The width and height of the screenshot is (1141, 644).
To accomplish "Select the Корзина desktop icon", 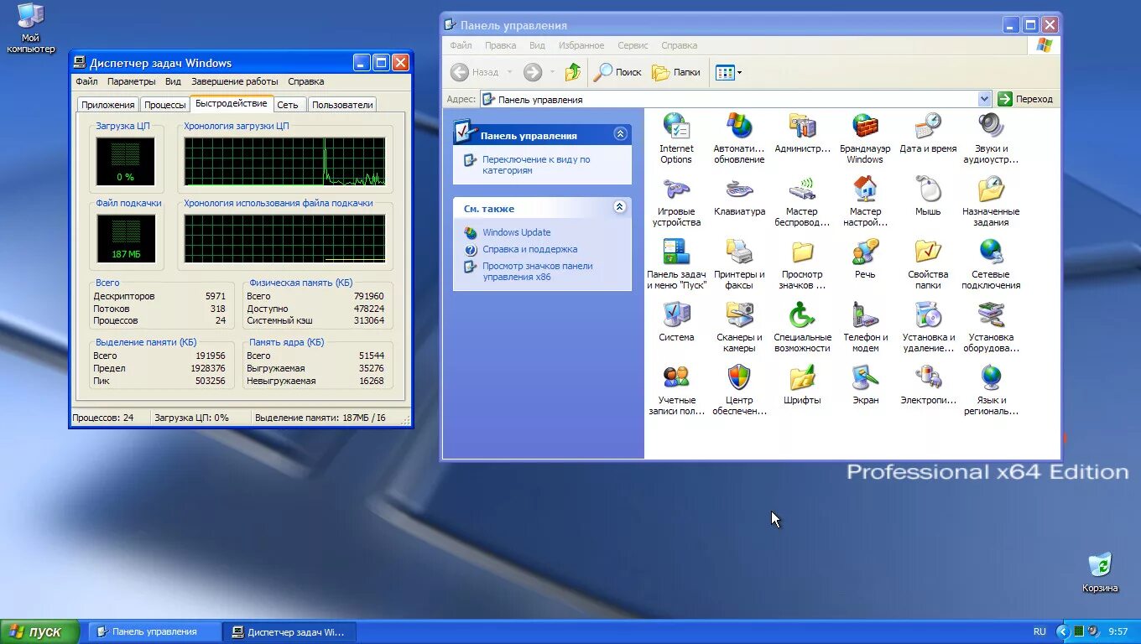I will point(1100,572).
